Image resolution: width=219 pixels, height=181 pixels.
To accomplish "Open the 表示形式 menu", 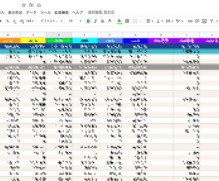I will [15, 12].
